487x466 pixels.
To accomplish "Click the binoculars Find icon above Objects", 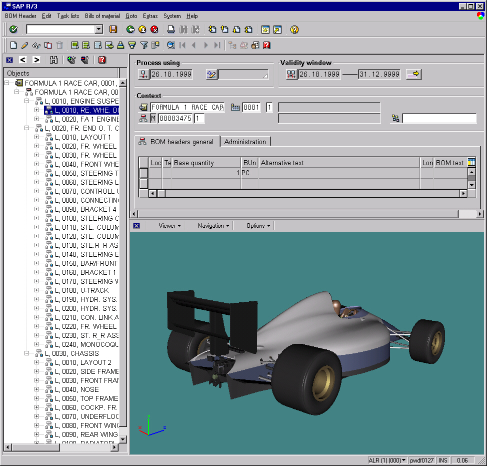I will coord(53,60).
